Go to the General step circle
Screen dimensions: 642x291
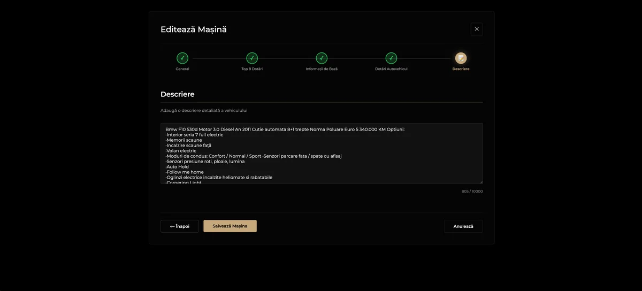pyautogui.click(x=182, y=58)
